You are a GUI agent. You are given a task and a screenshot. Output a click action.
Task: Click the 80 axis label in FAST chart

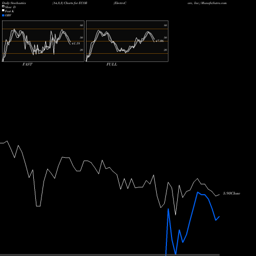81,25
